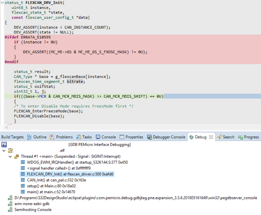Click the FLEXCAN_Disable(base) call
Image resolution: width=261 pixels, height=215 pixels.
tap(39, 116)
